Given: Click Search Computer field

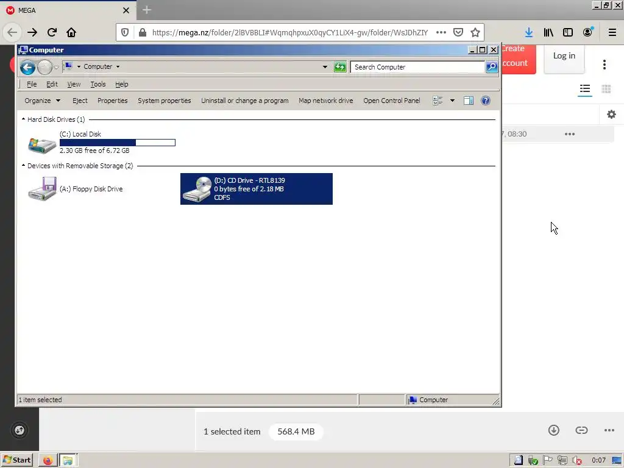Looking at the screenshot, I should (417, 67).
